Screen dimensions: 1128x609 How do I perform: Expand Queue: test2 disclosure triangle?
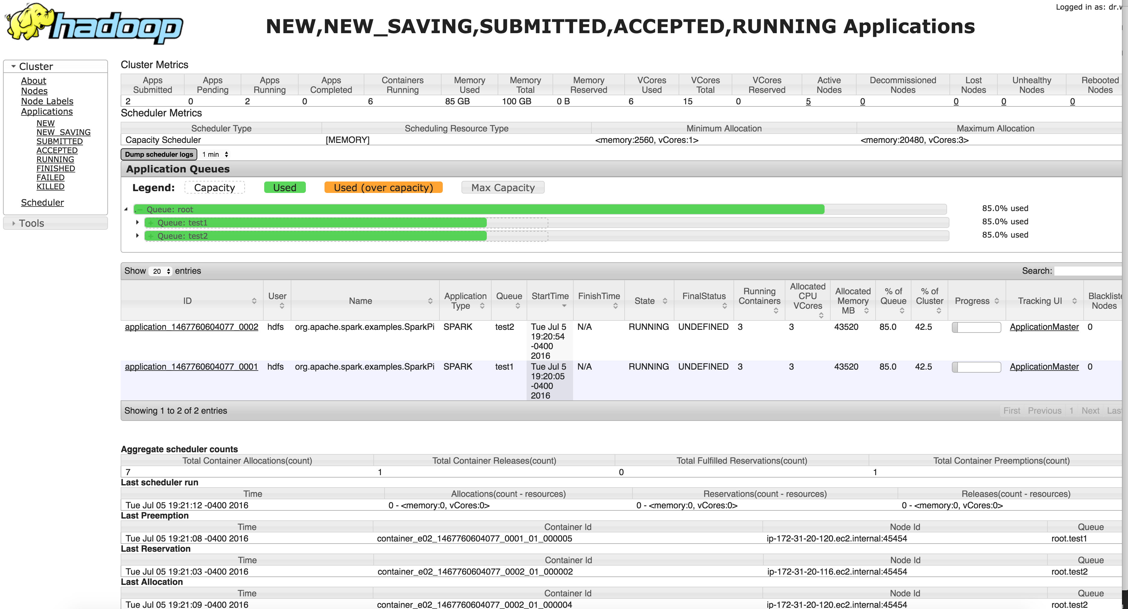(138, 235)
